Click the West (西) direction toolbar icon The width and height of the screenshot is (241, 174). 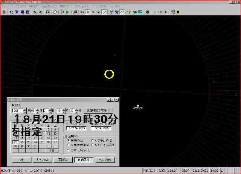tap(28, 12)
